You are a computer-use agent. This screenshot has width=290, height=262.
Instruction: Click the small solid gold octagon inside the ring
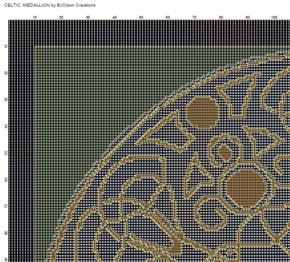coord(225,153)
